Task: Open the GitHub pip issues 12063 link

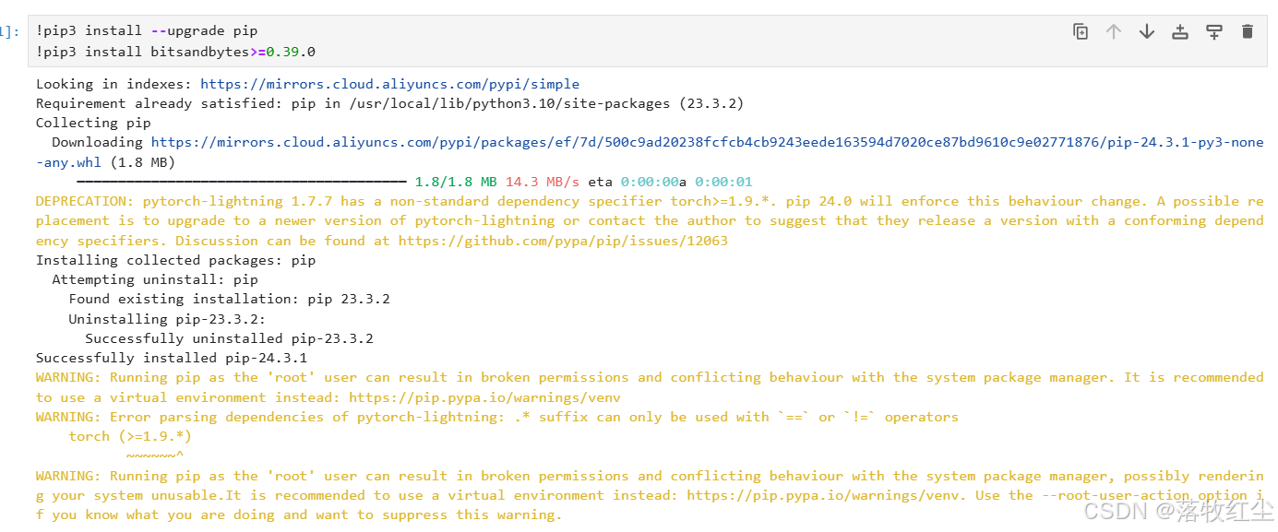Action: (563, 241)
